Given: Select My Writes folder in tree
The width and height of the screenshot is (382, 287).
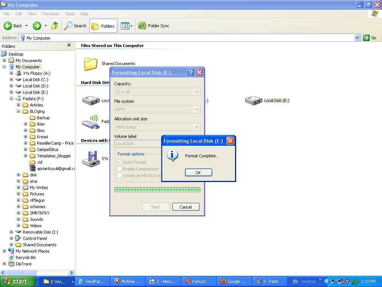Looking at the screenshot, I should (39, 188).
